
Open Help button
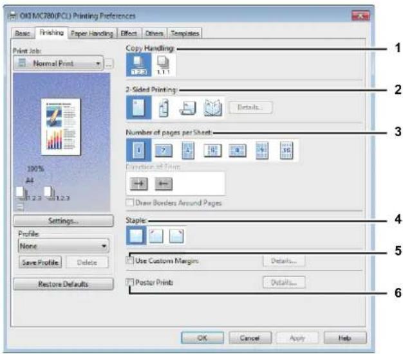click(x=345, y=338)
